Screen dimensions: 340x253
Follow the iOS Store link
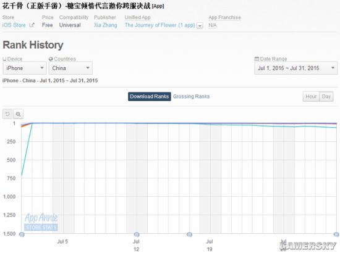click(x=14, y=25)
